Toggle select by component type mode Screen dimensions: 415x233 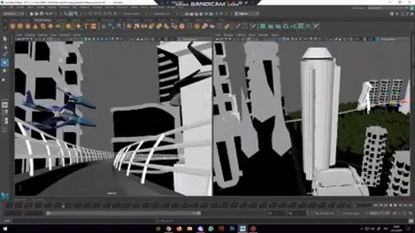coord(76,14)
